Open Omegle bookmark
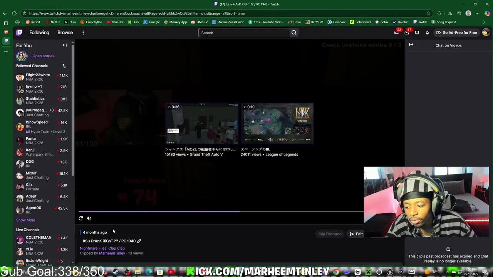The height and width of the screenshot is (277, 493). 151,22
